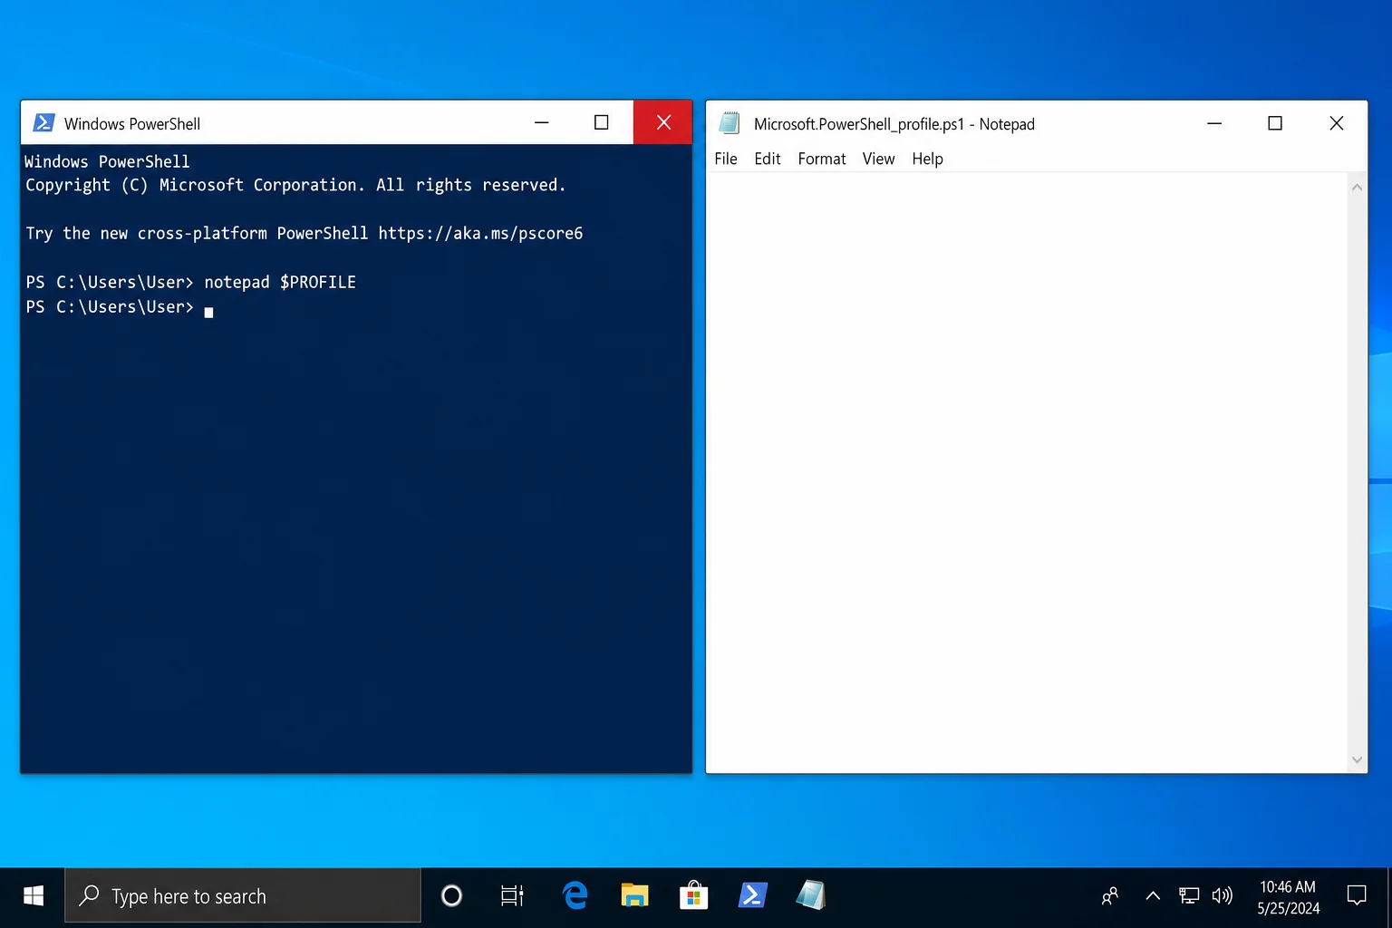Maximize the Notepad window

(1275, 123)
